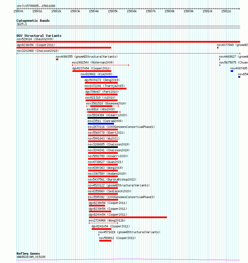The image size is (248, 263).
Task: Click the 15807k ruler mark
Action: click(x=151, y=11)
